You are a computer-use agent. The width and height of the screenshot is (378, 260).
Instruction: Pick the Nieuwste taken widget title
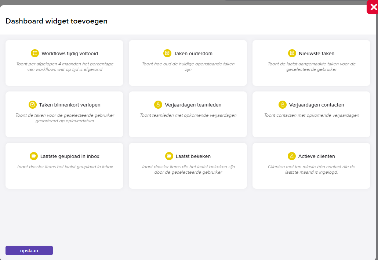(x=316, y=53)
